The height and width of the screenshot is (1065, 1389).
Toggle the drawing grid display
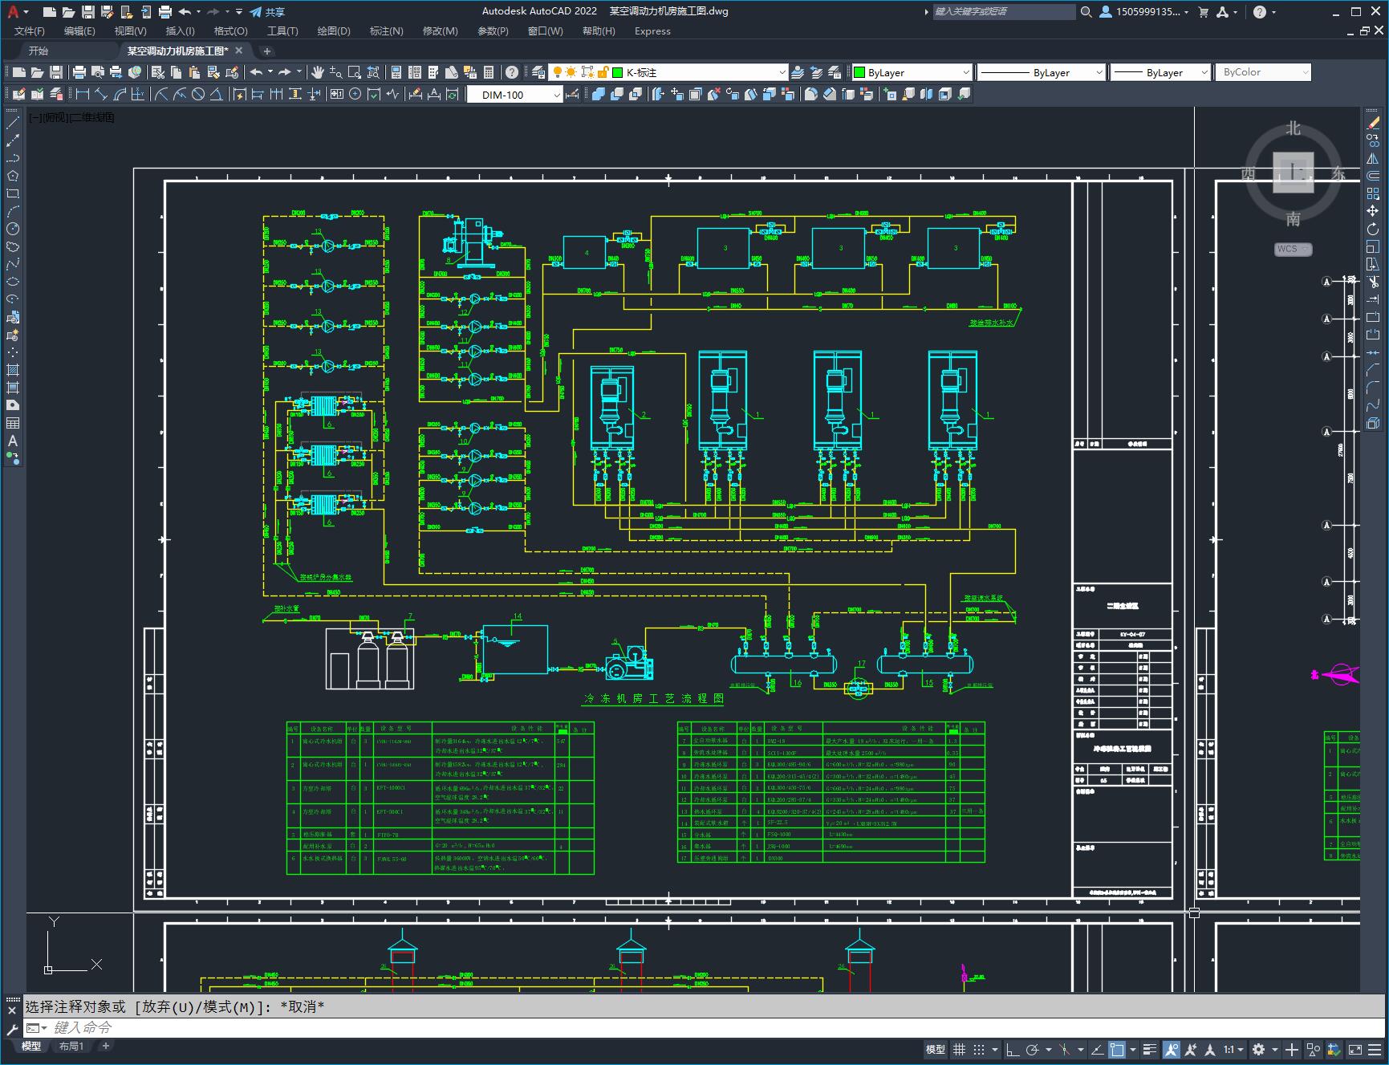959,1049
